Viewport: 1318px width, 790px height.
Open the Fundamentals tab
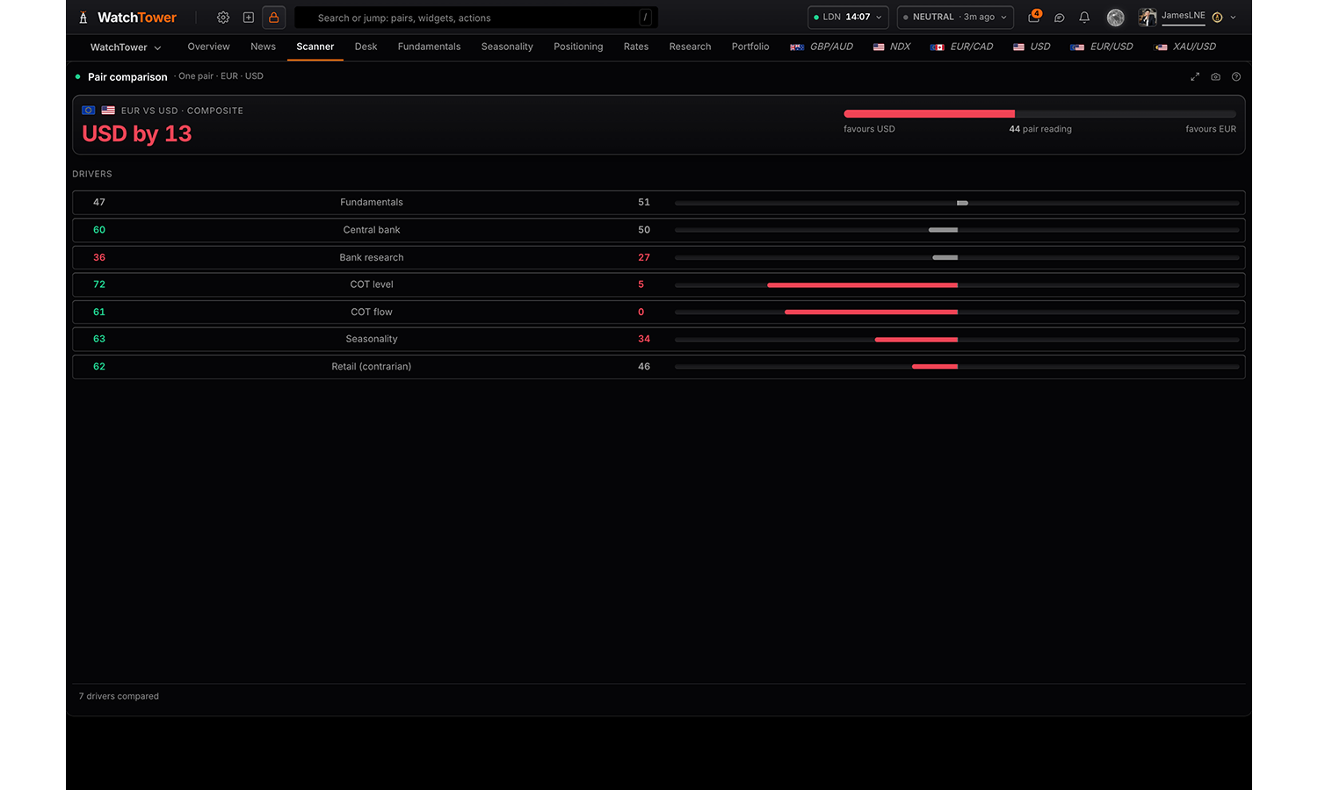click(x=429, y=47)
